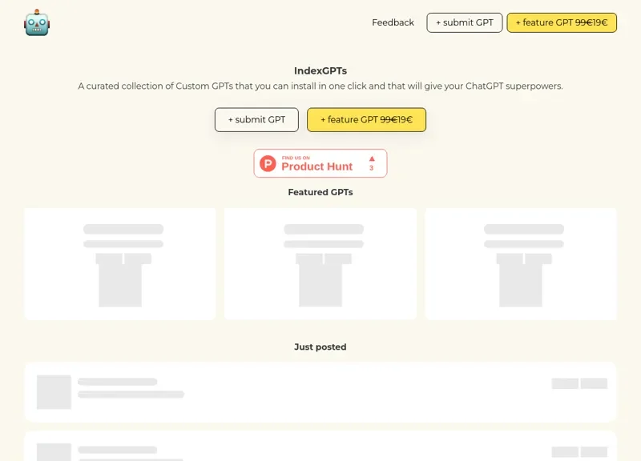This screenshot has width=641, height=461.
Task: Click the robot logo in header
Action: 37,23
